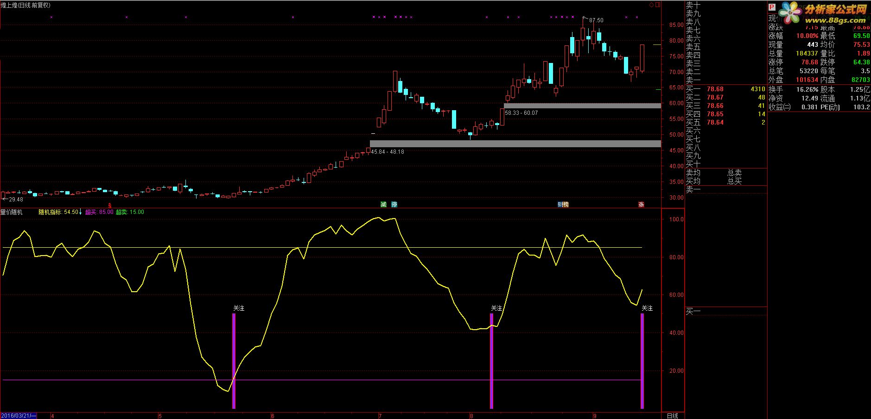Screen dimensions: 871x419
Task: Click the 最低 value 69.50
Action: tap(862, 36)
